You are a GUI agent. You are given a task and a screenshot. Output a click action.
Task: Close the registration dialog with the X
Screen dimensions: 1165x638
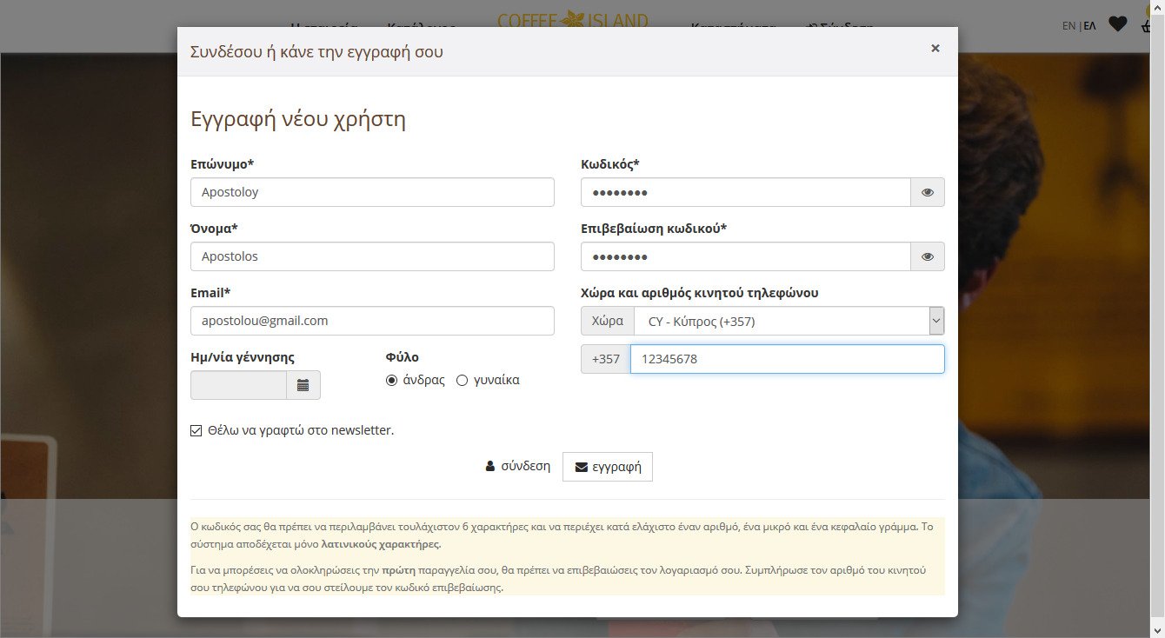(935, 49)
